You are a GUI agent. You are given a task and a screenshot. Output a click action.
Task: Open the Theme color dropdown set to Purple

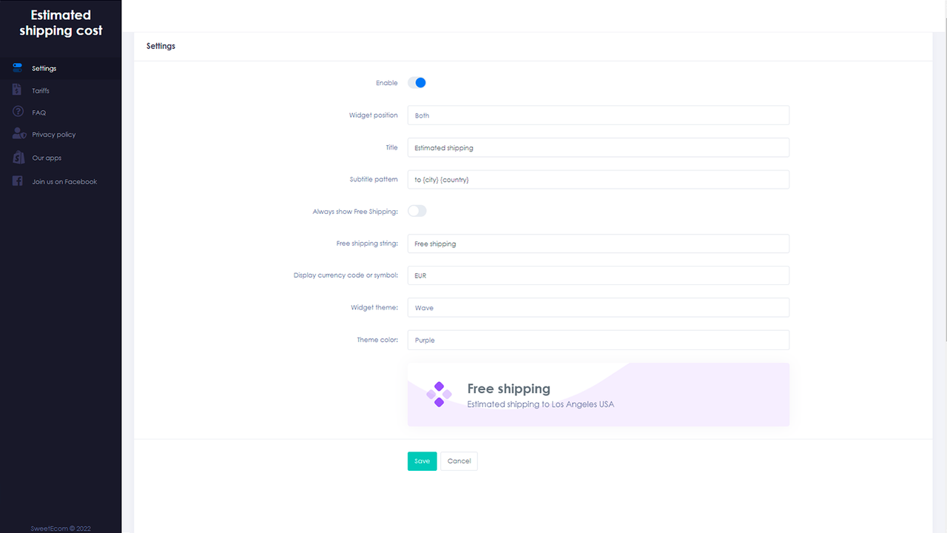[x=598, y=340]
